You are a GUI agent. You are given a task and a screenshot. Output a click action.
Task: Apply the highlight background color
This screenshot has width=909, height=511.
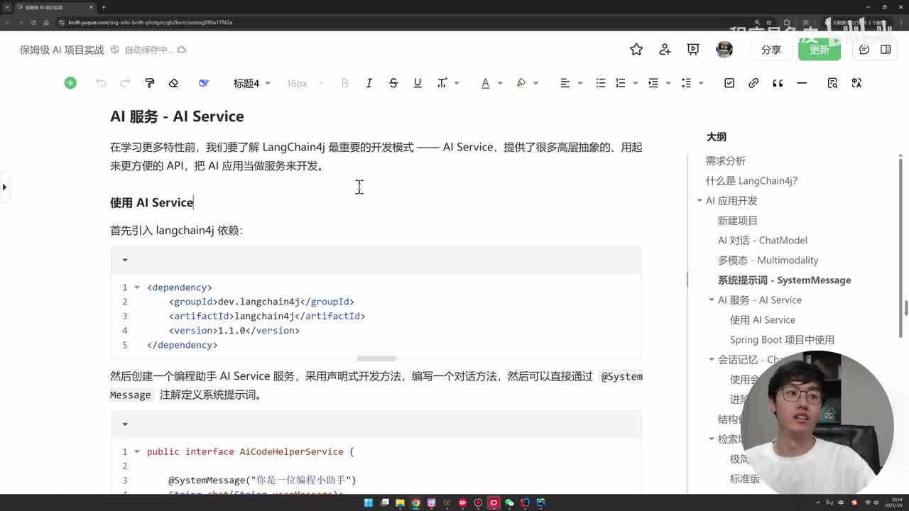[x=521, y=83]
